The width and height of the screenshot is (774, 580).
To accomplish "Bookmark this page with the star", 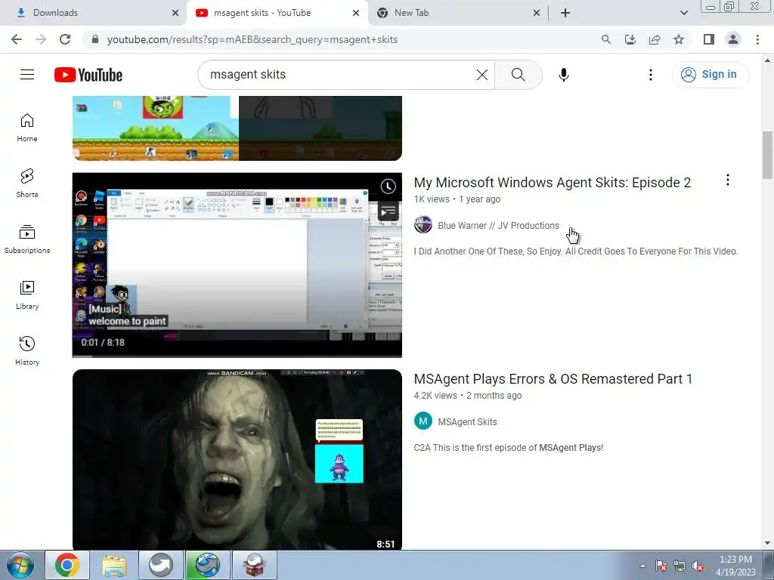I will point(679,39).
